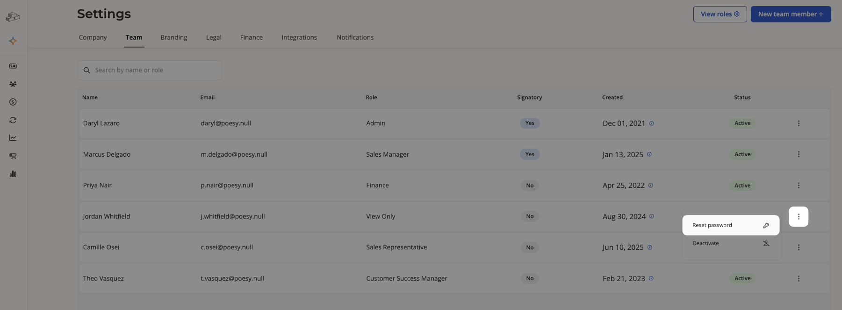Open three-dot menu for Theo Vasquez

[799, 278]
